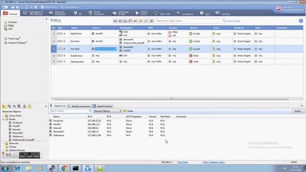The width and height of the screenshot is (306, 172).
Task: Click the blue help icon
Action: click(x=301, y=21)
